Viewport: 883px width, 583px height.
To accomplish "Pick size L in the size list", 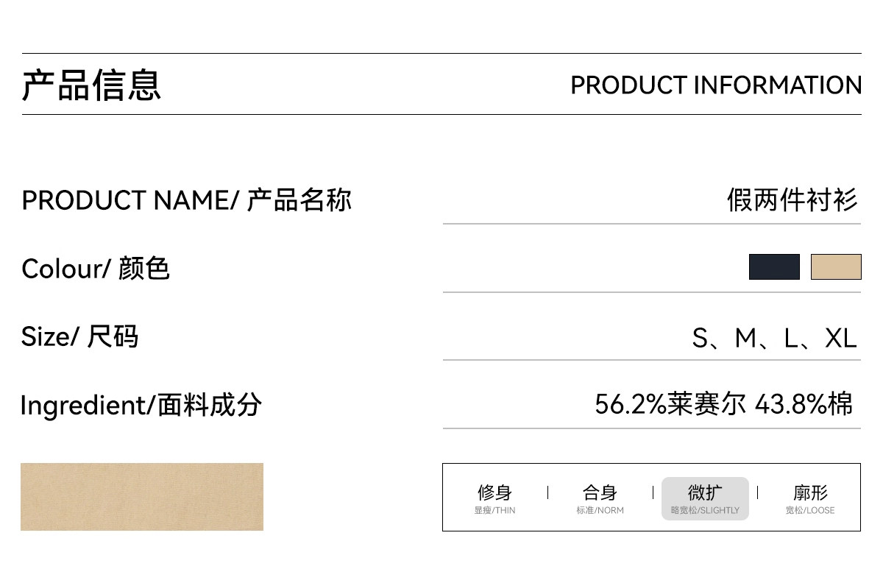I will (x=792, y=338).
